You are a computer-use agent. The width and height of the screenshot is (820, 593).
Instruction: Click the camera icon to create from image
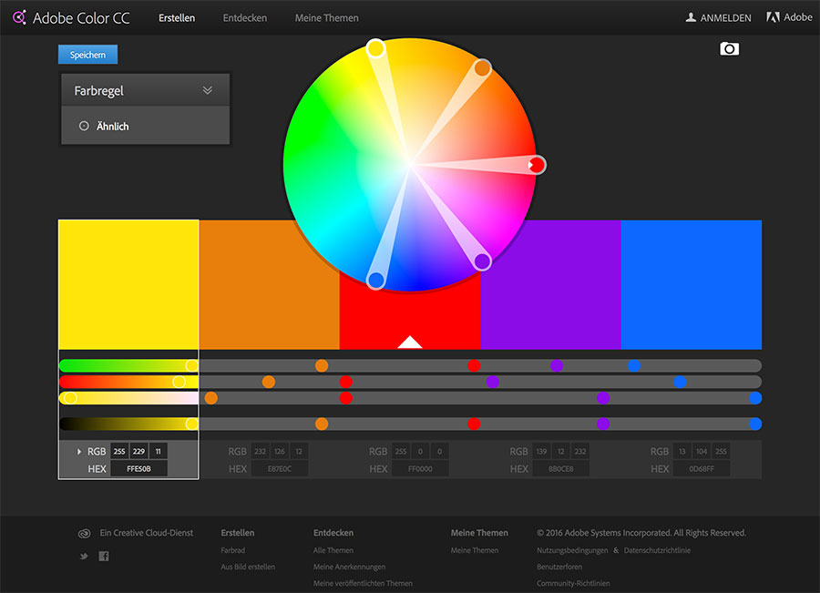729,48
